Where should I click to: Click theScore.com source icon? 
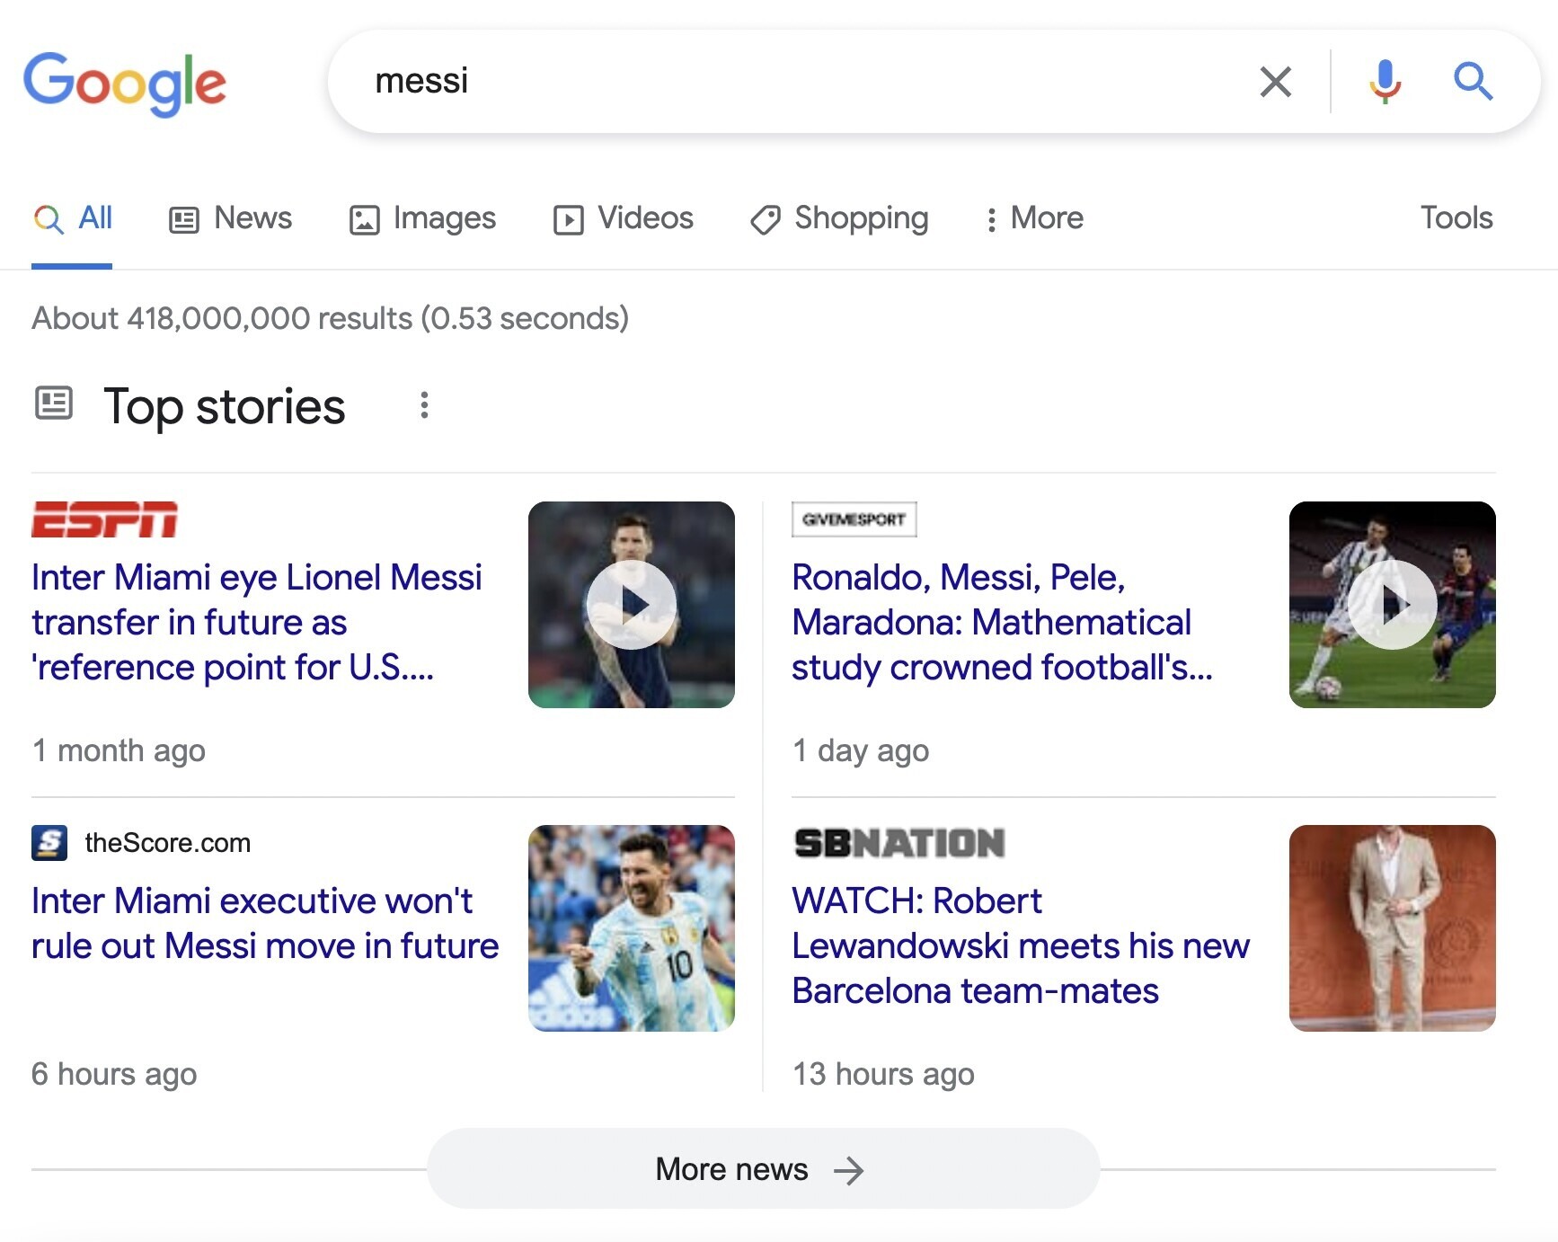coord(49,843)
